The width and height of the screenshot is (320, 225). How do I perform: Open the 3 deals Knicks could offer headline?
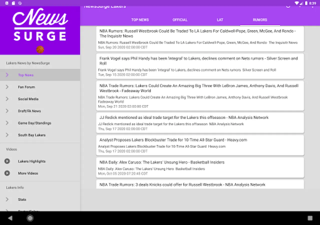point(182,185)
